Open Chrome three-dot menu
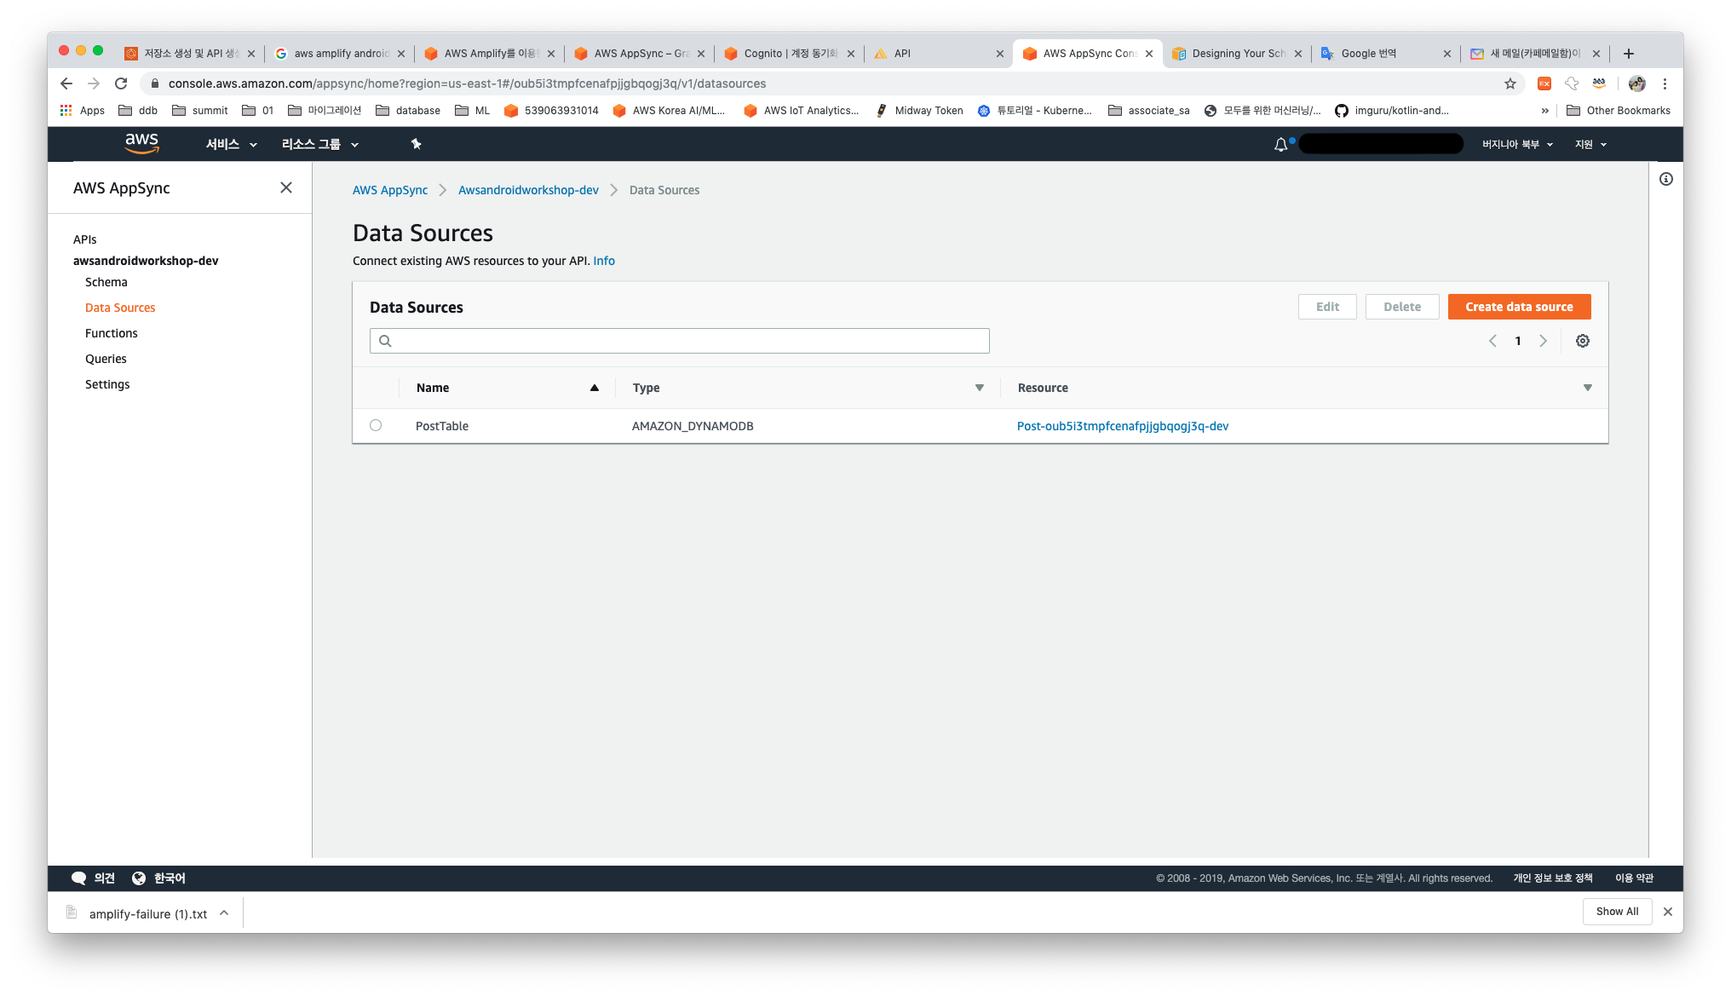 [1665, 83]
